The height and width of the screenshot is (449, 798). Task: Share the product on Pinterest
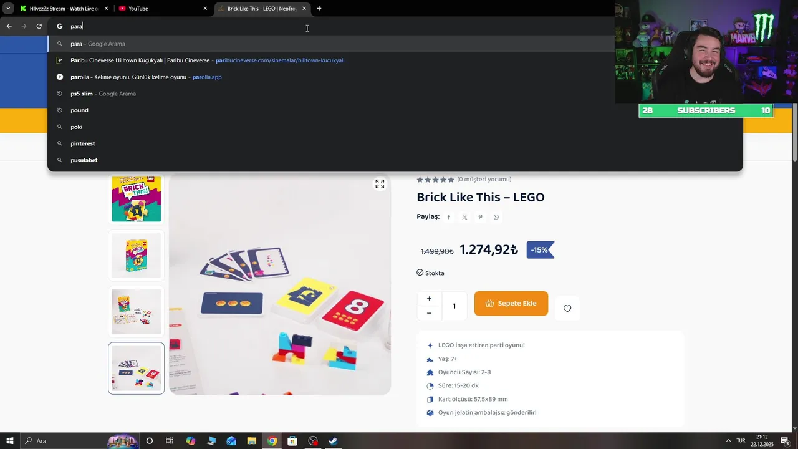point(481,217)
